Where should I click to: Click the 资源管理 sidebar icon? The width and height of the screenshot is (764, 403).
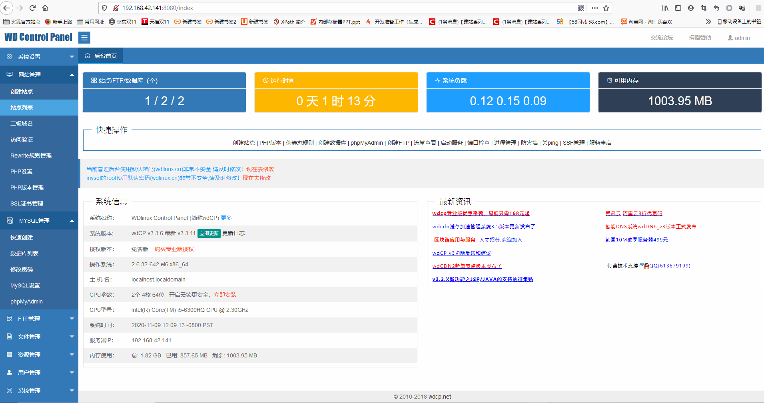pyautogui.click(x=10, y=355)
